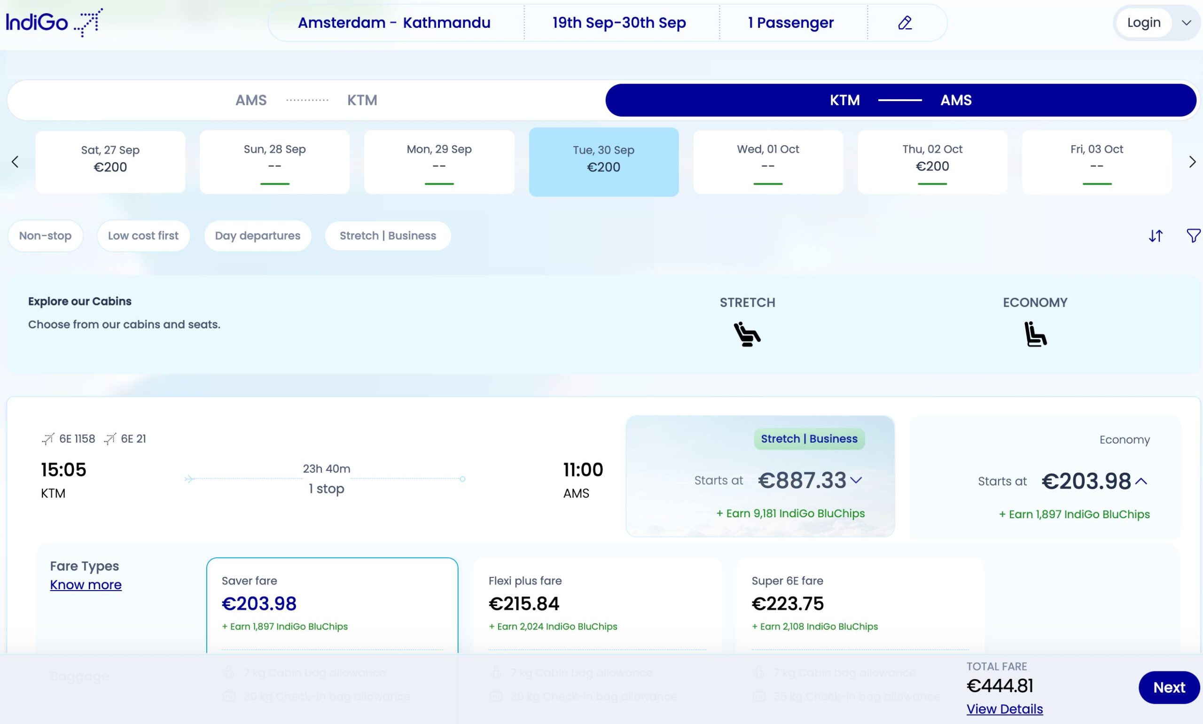Click the Stretch cabin seat icon
The height and width of the screenshot is (724, 1203).
pyautogui.click(x=747, y=334)
